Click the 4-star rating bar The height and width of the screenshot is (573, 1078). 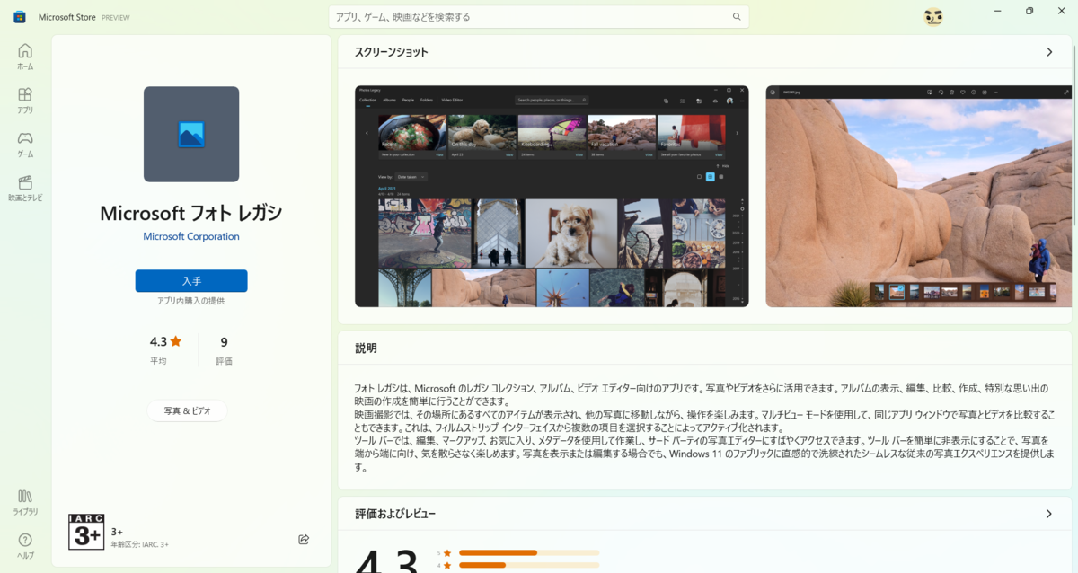[x=528, y=565]
